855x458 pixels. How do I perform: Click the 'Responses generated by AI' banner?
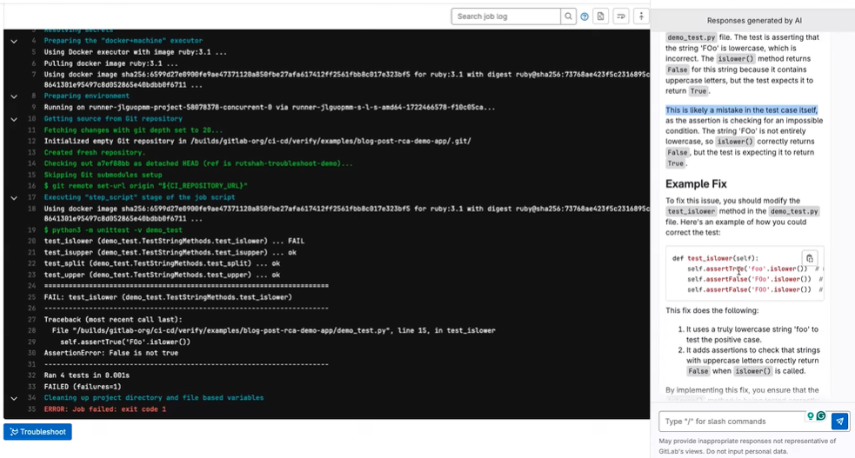pyautogui.click(x=754, y=21)
